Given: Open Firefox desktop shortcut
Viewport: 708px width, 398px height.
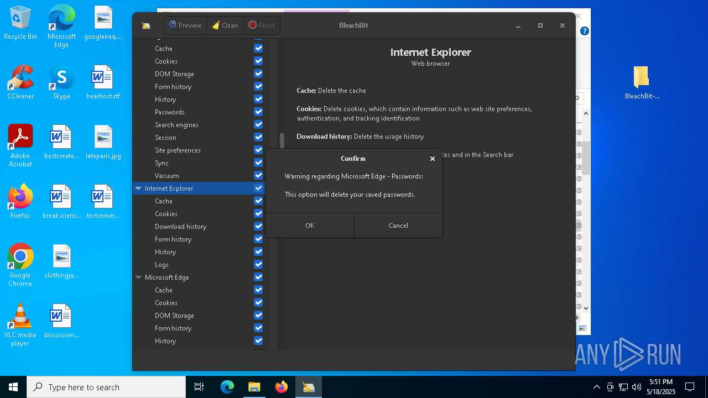Looking at the screenshot, I should pos(20,202).
